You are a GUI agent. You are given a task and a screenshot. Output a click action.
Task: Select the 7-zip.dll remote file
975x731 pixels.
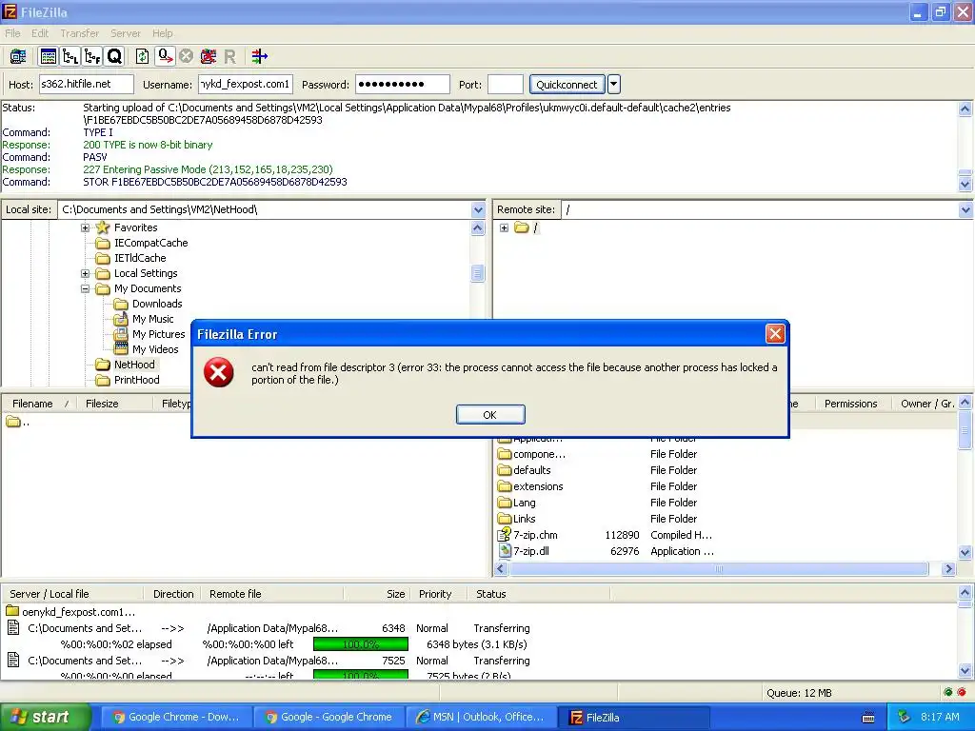coord(531,551)
